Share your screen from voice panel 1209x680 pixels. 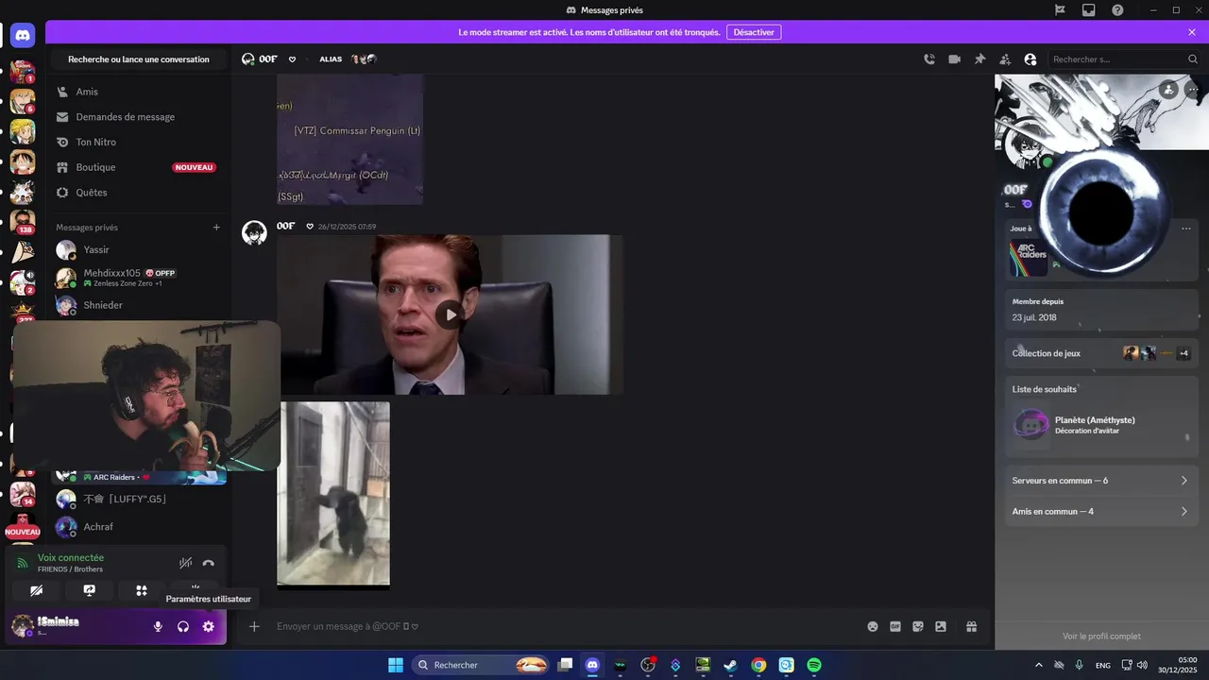pyautogui.click(x=89, y=590)
